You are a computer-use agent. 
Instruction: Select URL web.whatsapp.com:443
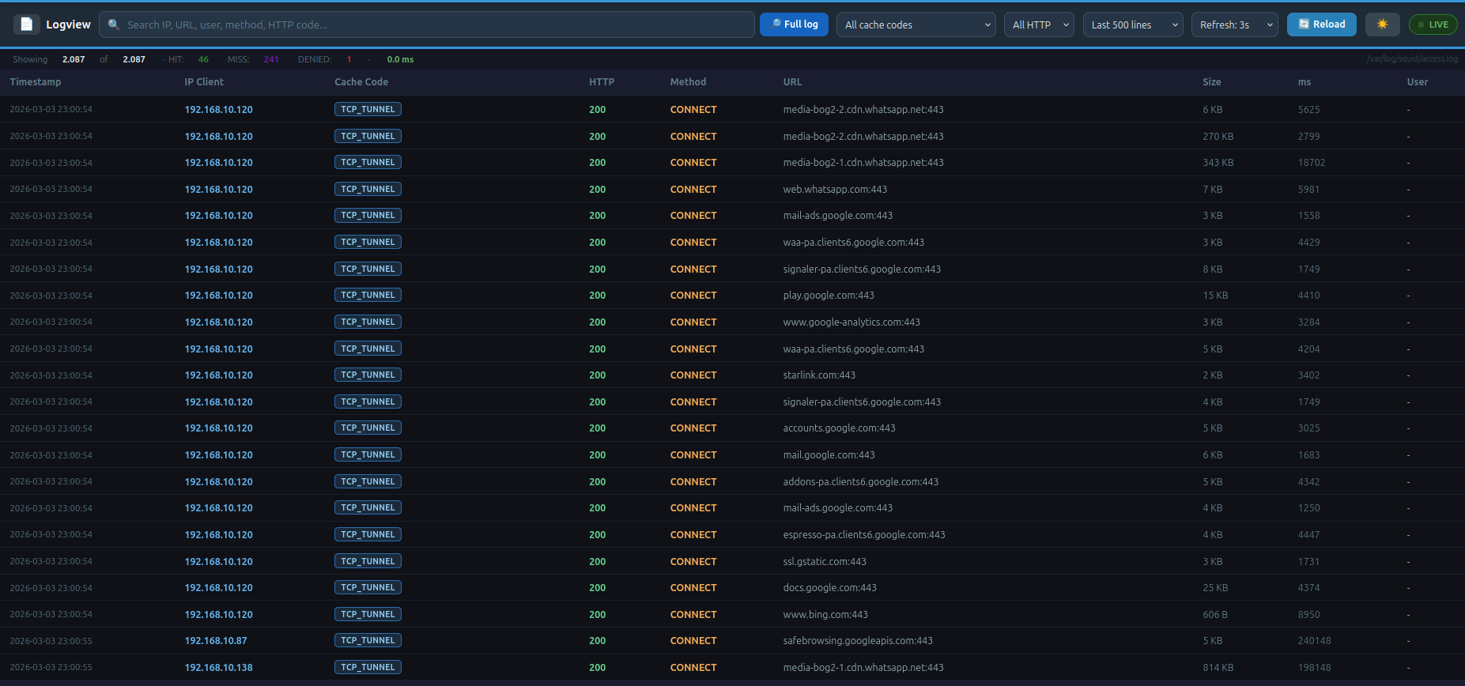click(835, 190)
